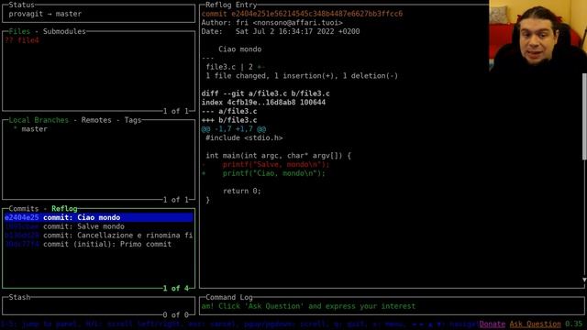Click the removed line printf("Salve, mondo\n")
Image resolution: width=587 pixels, height=330 pixels.
tap(266, 165)
